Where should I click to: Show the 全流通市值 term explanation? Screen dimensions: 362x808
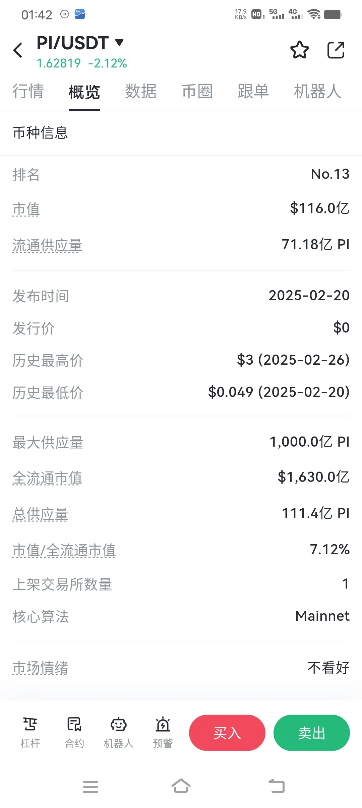coord(47,478)
